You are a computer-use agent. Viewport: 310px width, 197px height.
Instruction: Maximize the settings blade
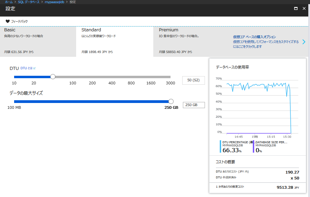(x=296, y=9)
